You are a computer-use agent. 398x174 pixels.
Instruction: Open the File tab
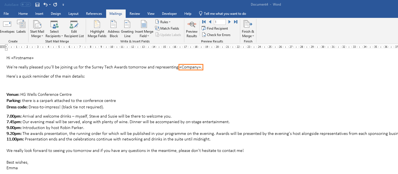click(x=6, y=13)
